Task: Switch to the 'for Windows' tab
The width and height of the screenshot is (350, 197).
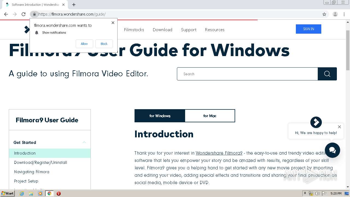Action: click(160, 116)
